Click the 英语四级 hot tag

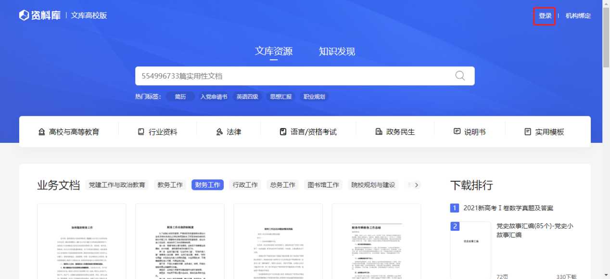point(247,97)
